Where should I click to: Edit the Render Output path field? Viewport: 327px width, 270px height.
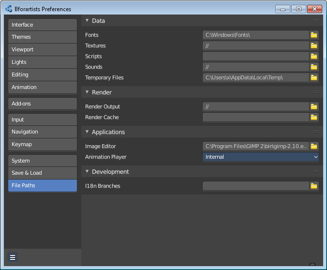coord(256,106)
